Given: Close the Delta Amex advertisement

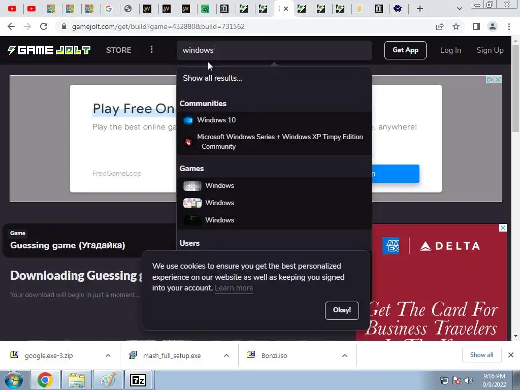Looking at the screenshot, I should [x=503, y=228].
